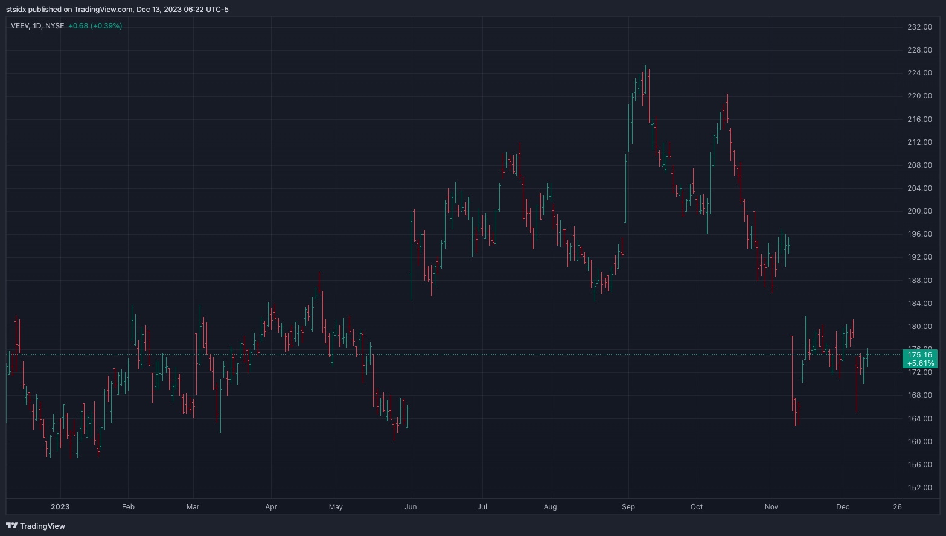Click the 204.00 price axis label
The image size is (946, 536).
click(920, 188)
